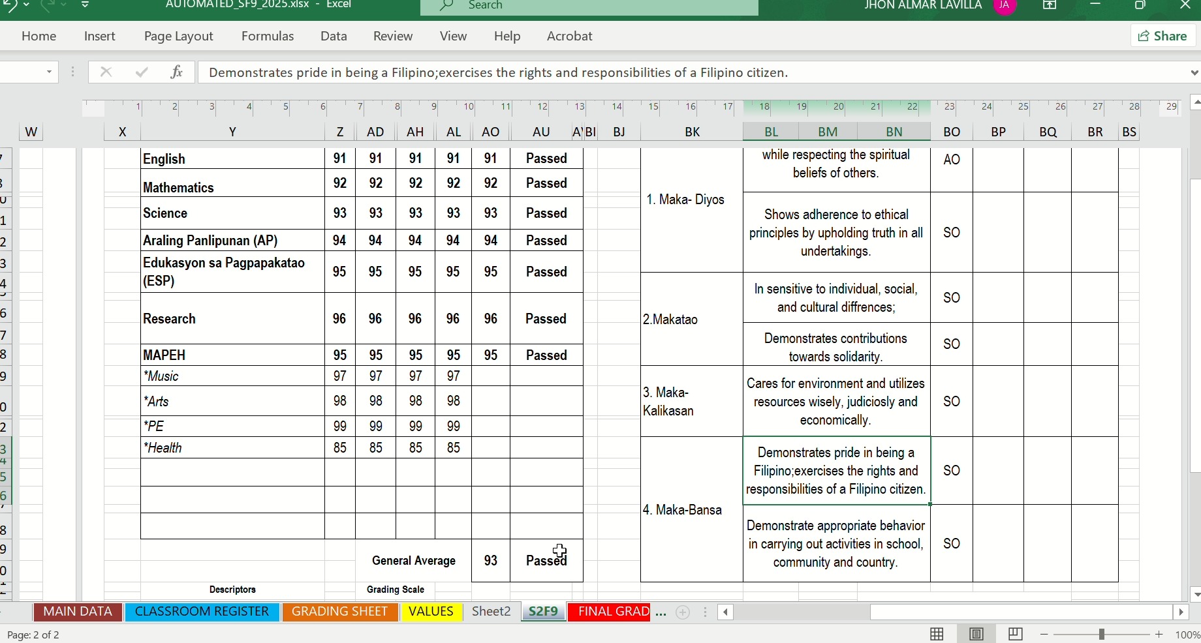Open the Formulas tab
This screenshot has width=1201, height=643.
pos(268,36)
